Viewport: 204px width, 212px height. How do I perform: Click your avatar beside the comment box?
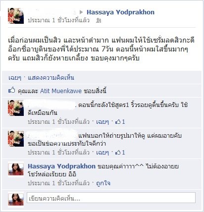(x=16, y=200)
